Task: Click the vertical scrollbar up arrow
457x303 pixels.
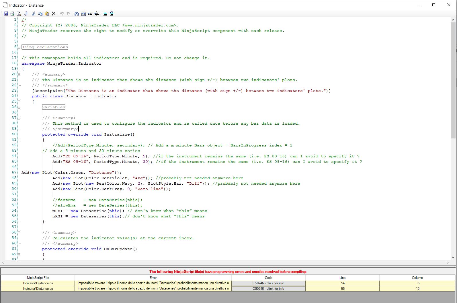Action: pyautogui.click(x=453, y=20)
